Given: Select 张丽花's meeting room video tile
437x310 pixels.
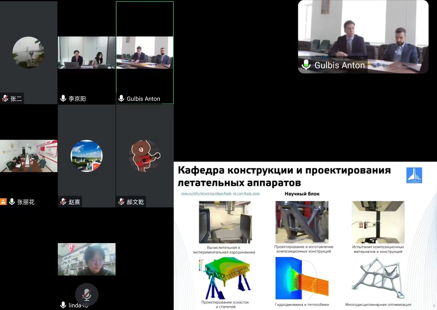Looking at the screenshot, I should click(x=29, y=156).
